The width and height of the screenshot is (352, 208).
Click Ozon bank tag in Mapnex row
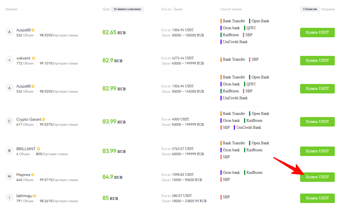(x=231, y=173)
